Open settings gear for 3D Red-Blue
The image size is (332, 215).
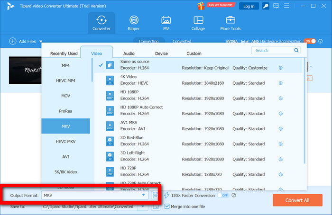point(281,144)
